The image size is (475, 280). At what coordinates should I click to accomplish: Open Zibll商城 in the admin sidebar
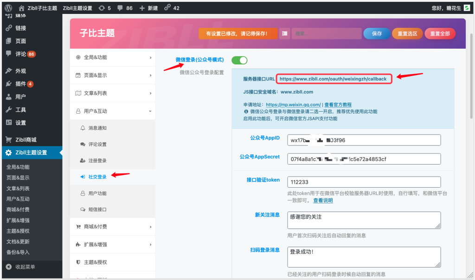26,140
